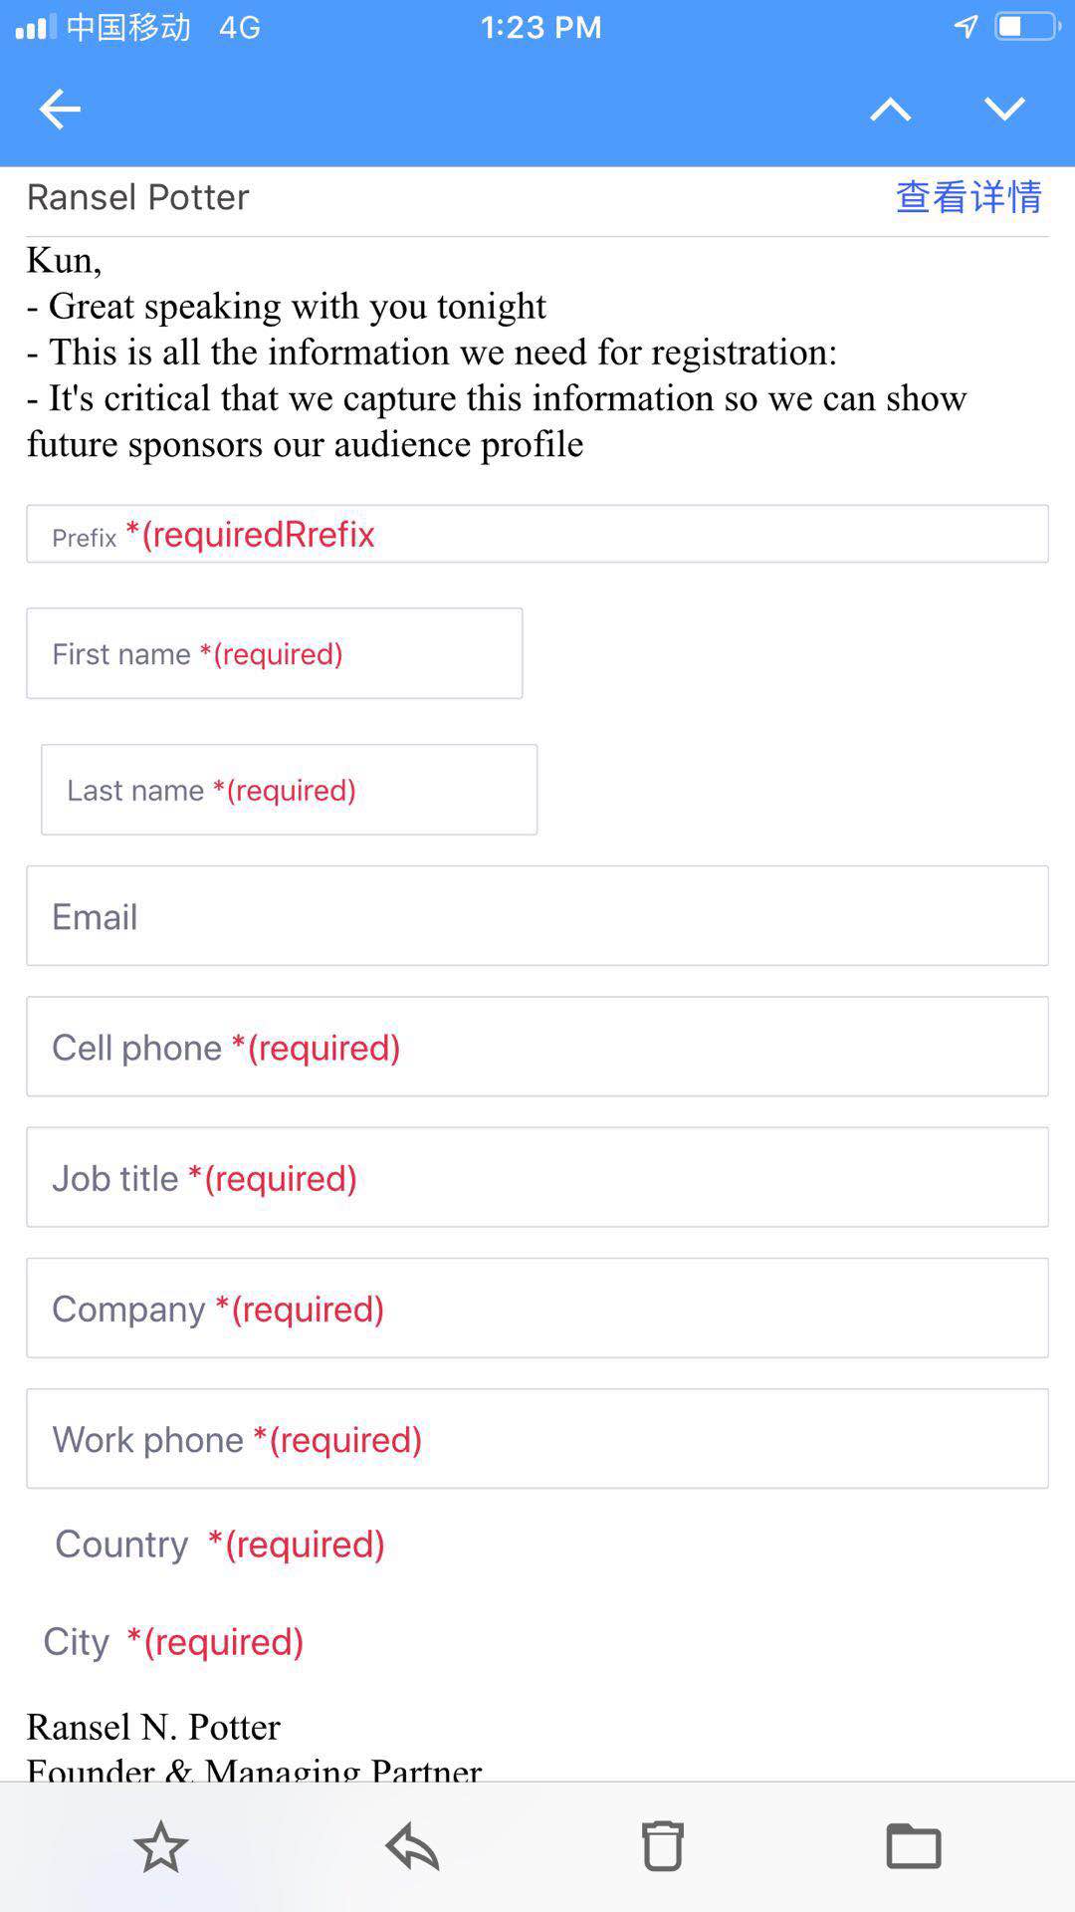Tap sender name Ransel Potter

pyautogui.click(x=137, y=197)
